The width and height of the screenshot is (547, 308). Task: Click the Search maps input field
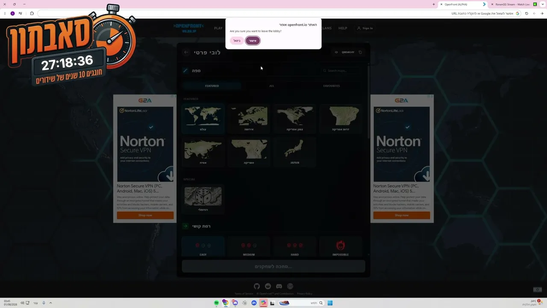pos(343,71)
